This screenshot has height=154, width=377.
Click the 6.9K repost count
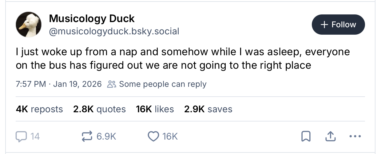(x=106, y=136)
